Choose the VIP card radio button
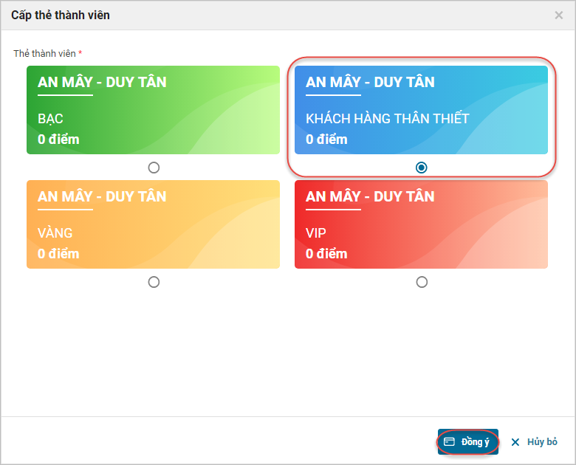This screenshot has width=576, height=465. point(421,282)
